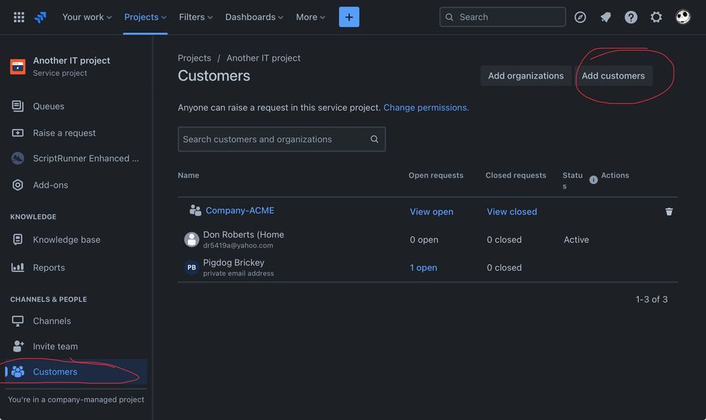Click the Another IT project icon
Image resolution: width=706 pixels, height=420 pixels.
tap(18, 66)
